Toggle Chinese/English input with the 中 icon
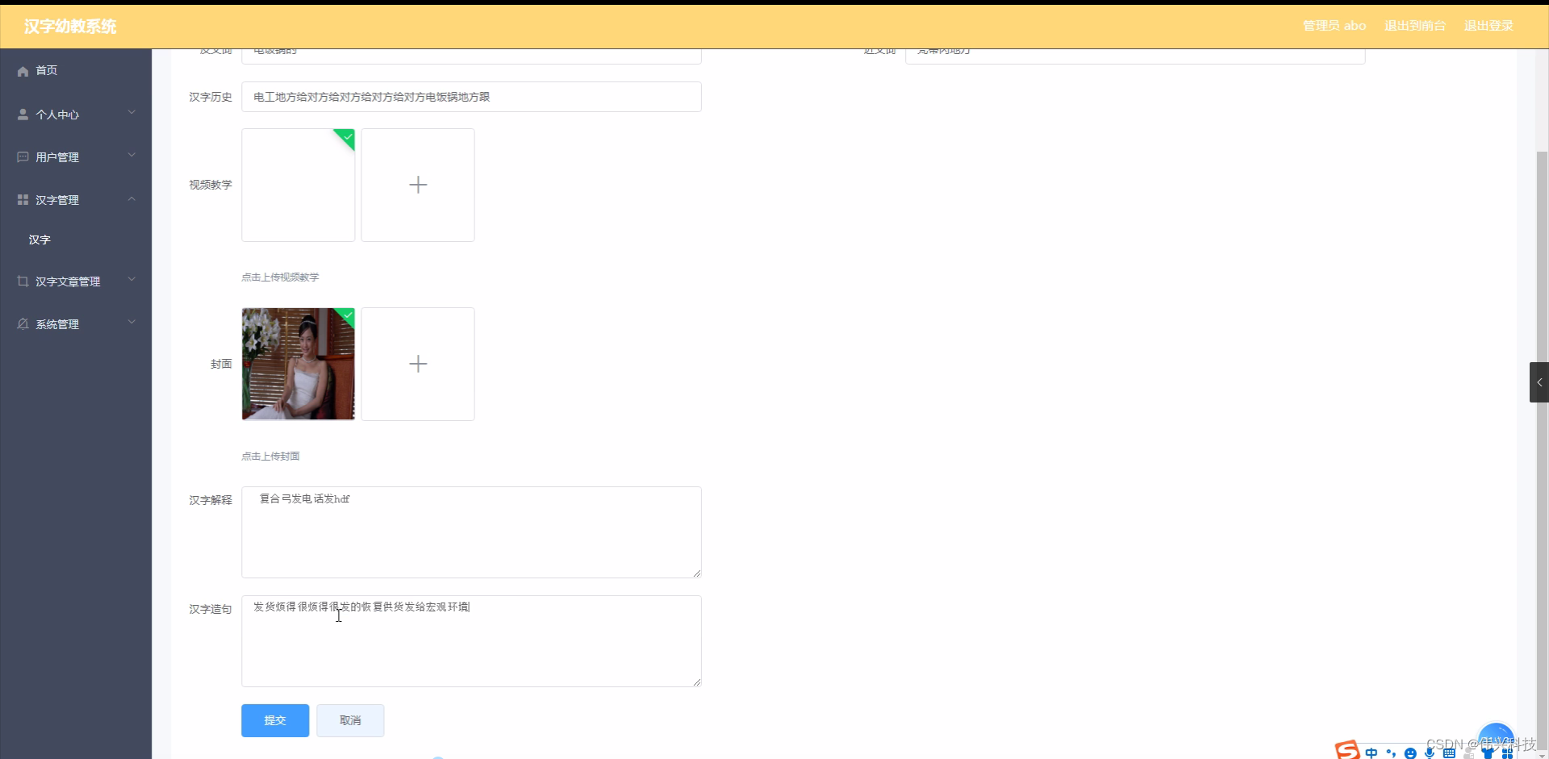1549x759 pixels. 1372,752
